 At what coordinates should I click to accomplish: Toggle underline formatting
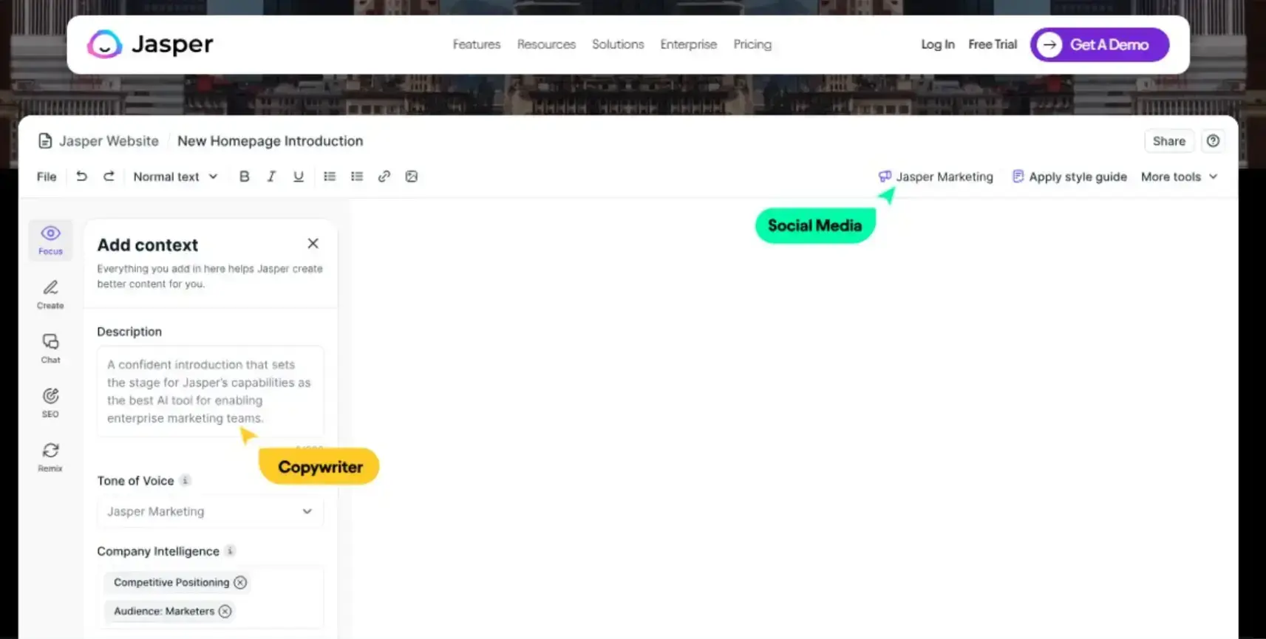coord(299,177)
